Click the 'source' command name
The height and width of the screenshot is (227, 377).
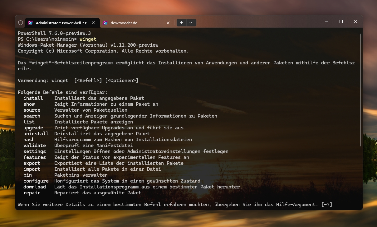32,110
